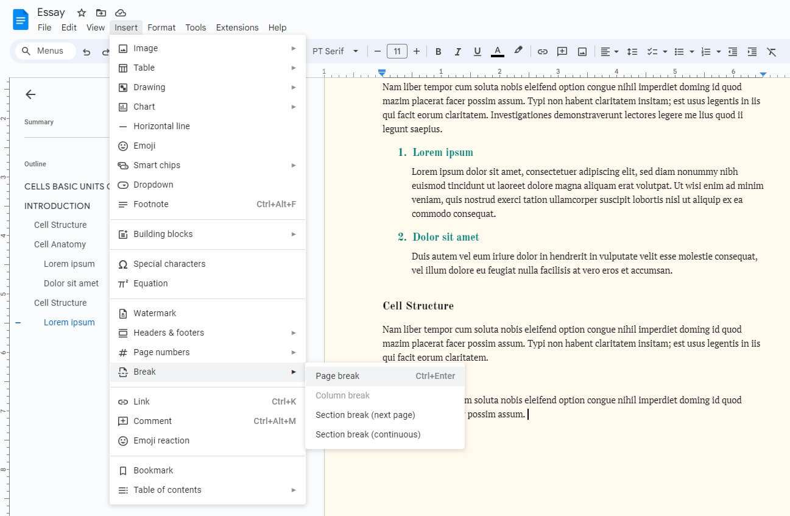Open the Format menu

click(161, 27)
